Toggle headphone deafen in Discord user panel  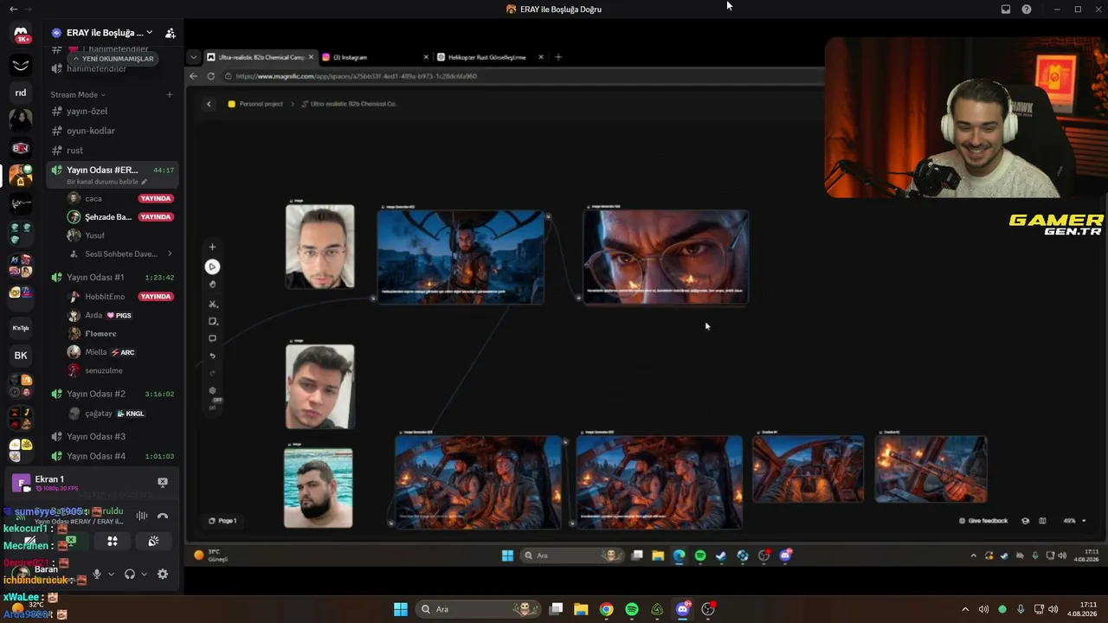click(x=130, y=574)
